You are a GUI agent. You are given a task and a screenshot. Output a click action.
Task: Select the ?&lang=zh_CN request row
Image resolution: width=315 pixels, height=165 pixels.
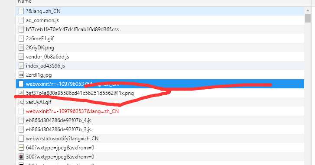click(160, 11)
